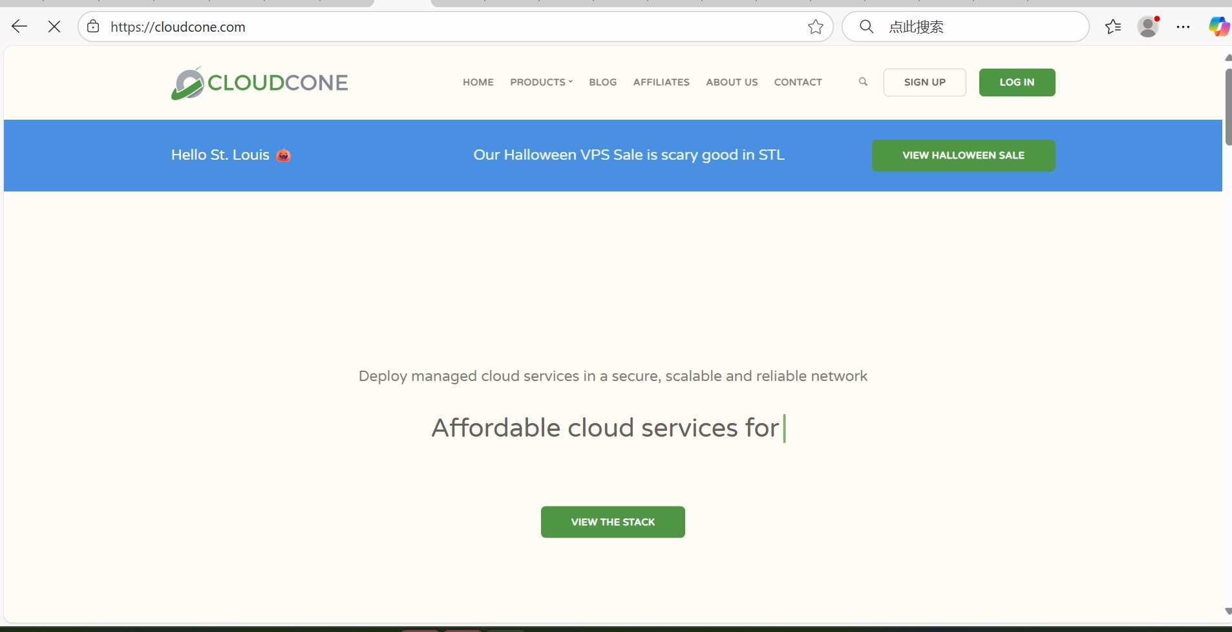Viewport: 1232px width, 632px height.
Task: Open the browser profile avatar
Action: [x=1148, y=27]
